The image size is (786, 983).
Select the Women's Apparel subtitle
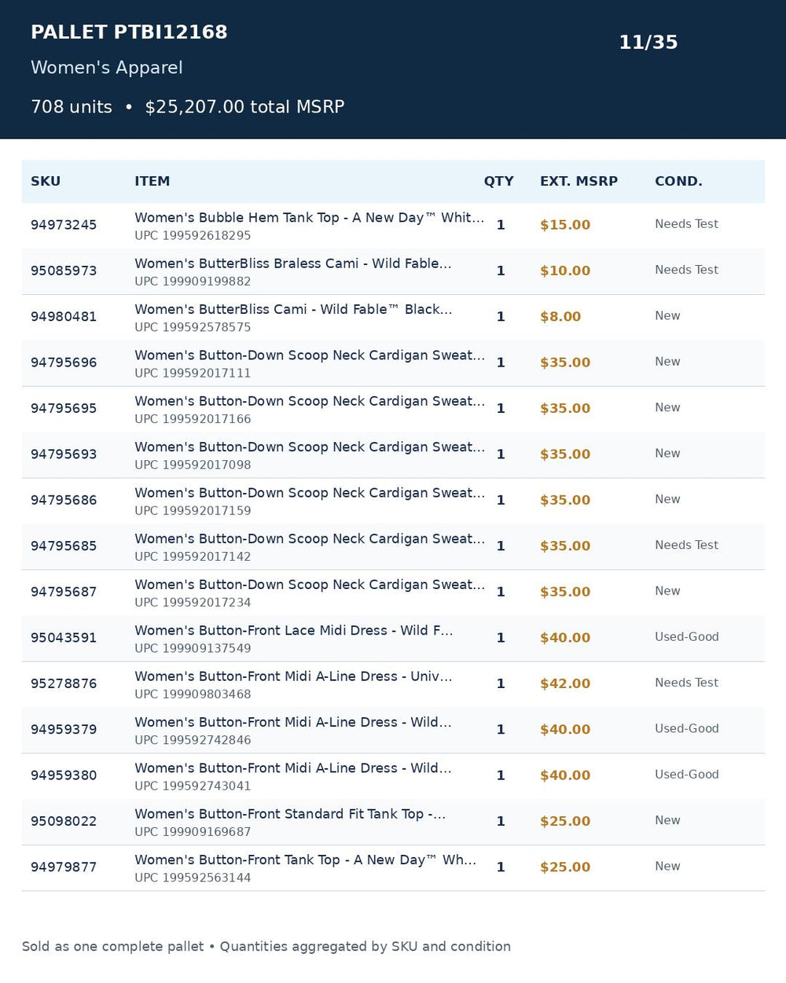(107, 68)
